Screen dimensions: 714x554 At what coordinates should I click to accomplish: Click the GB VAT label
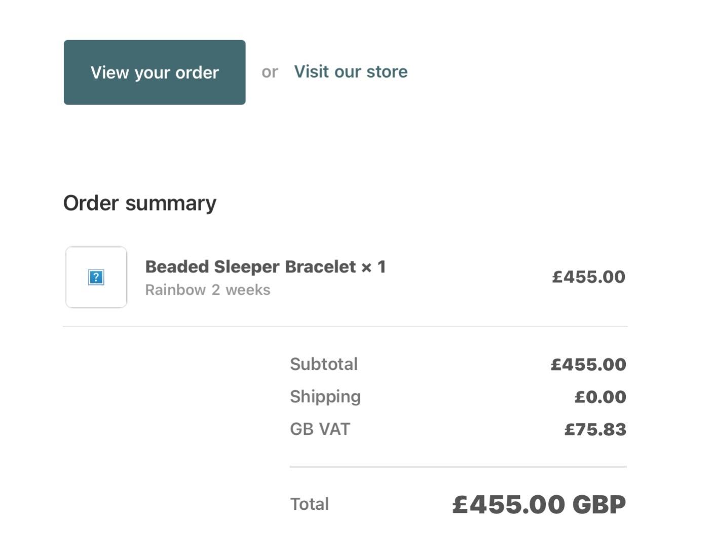click(x=320, y=429)
